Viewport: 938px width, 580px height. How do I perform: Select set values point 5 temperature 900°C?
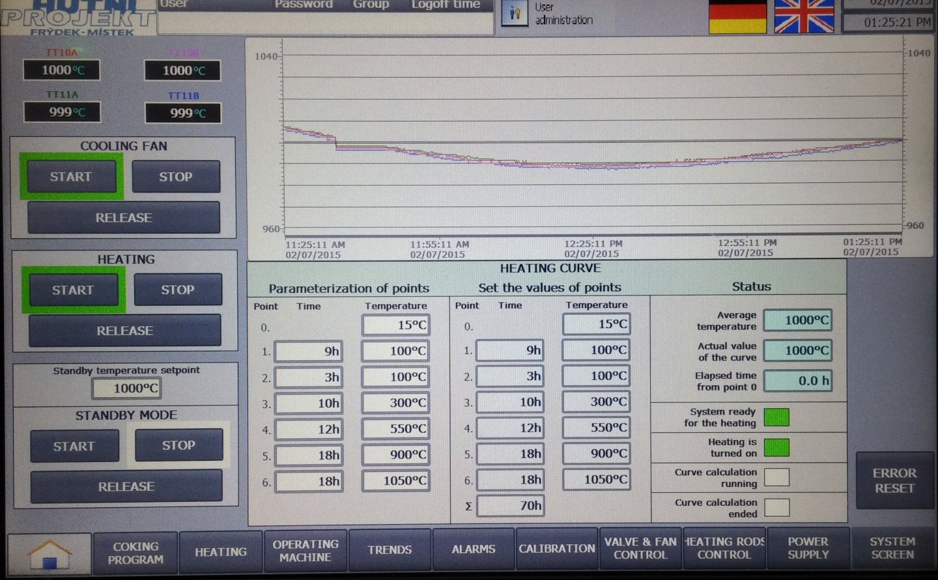click(x=597, y=453)
